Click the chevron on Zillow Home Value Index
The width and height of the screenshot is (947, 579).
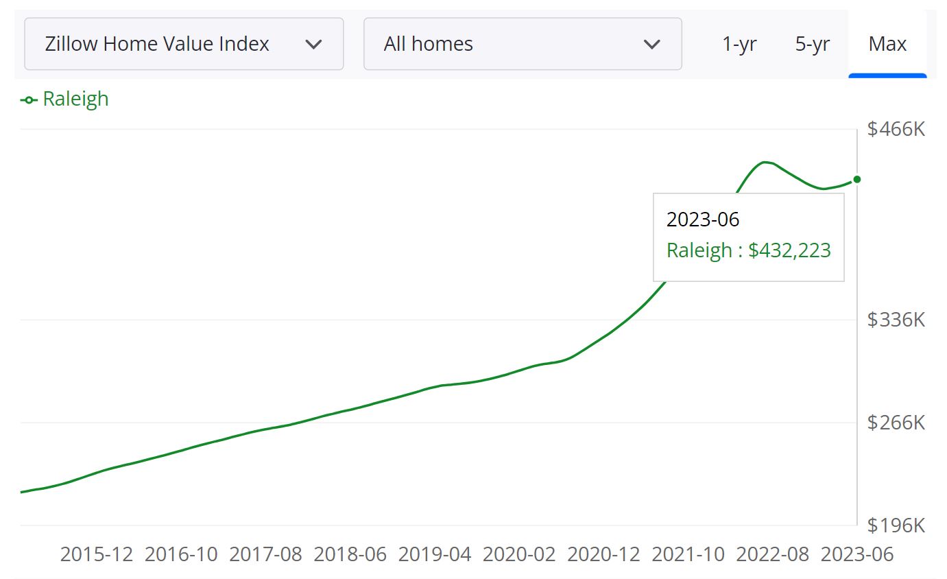coord(314,44)
